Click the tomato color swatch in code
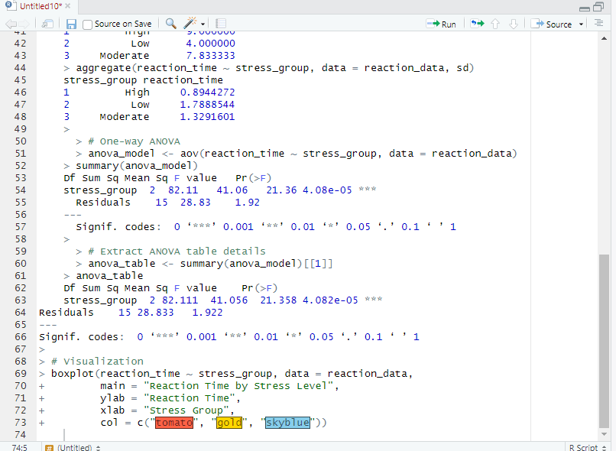The width and height of the screenshot is (616, 451). (x=174, y=423)
